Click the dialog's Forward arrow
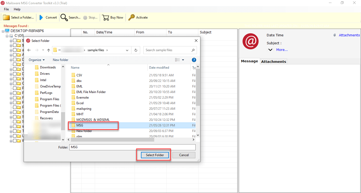The width and height of the screenshot is (361, 193). (x=37, y=50)
